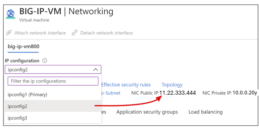
Task: Open the IP configuration combo box
Action: [53, 70]
